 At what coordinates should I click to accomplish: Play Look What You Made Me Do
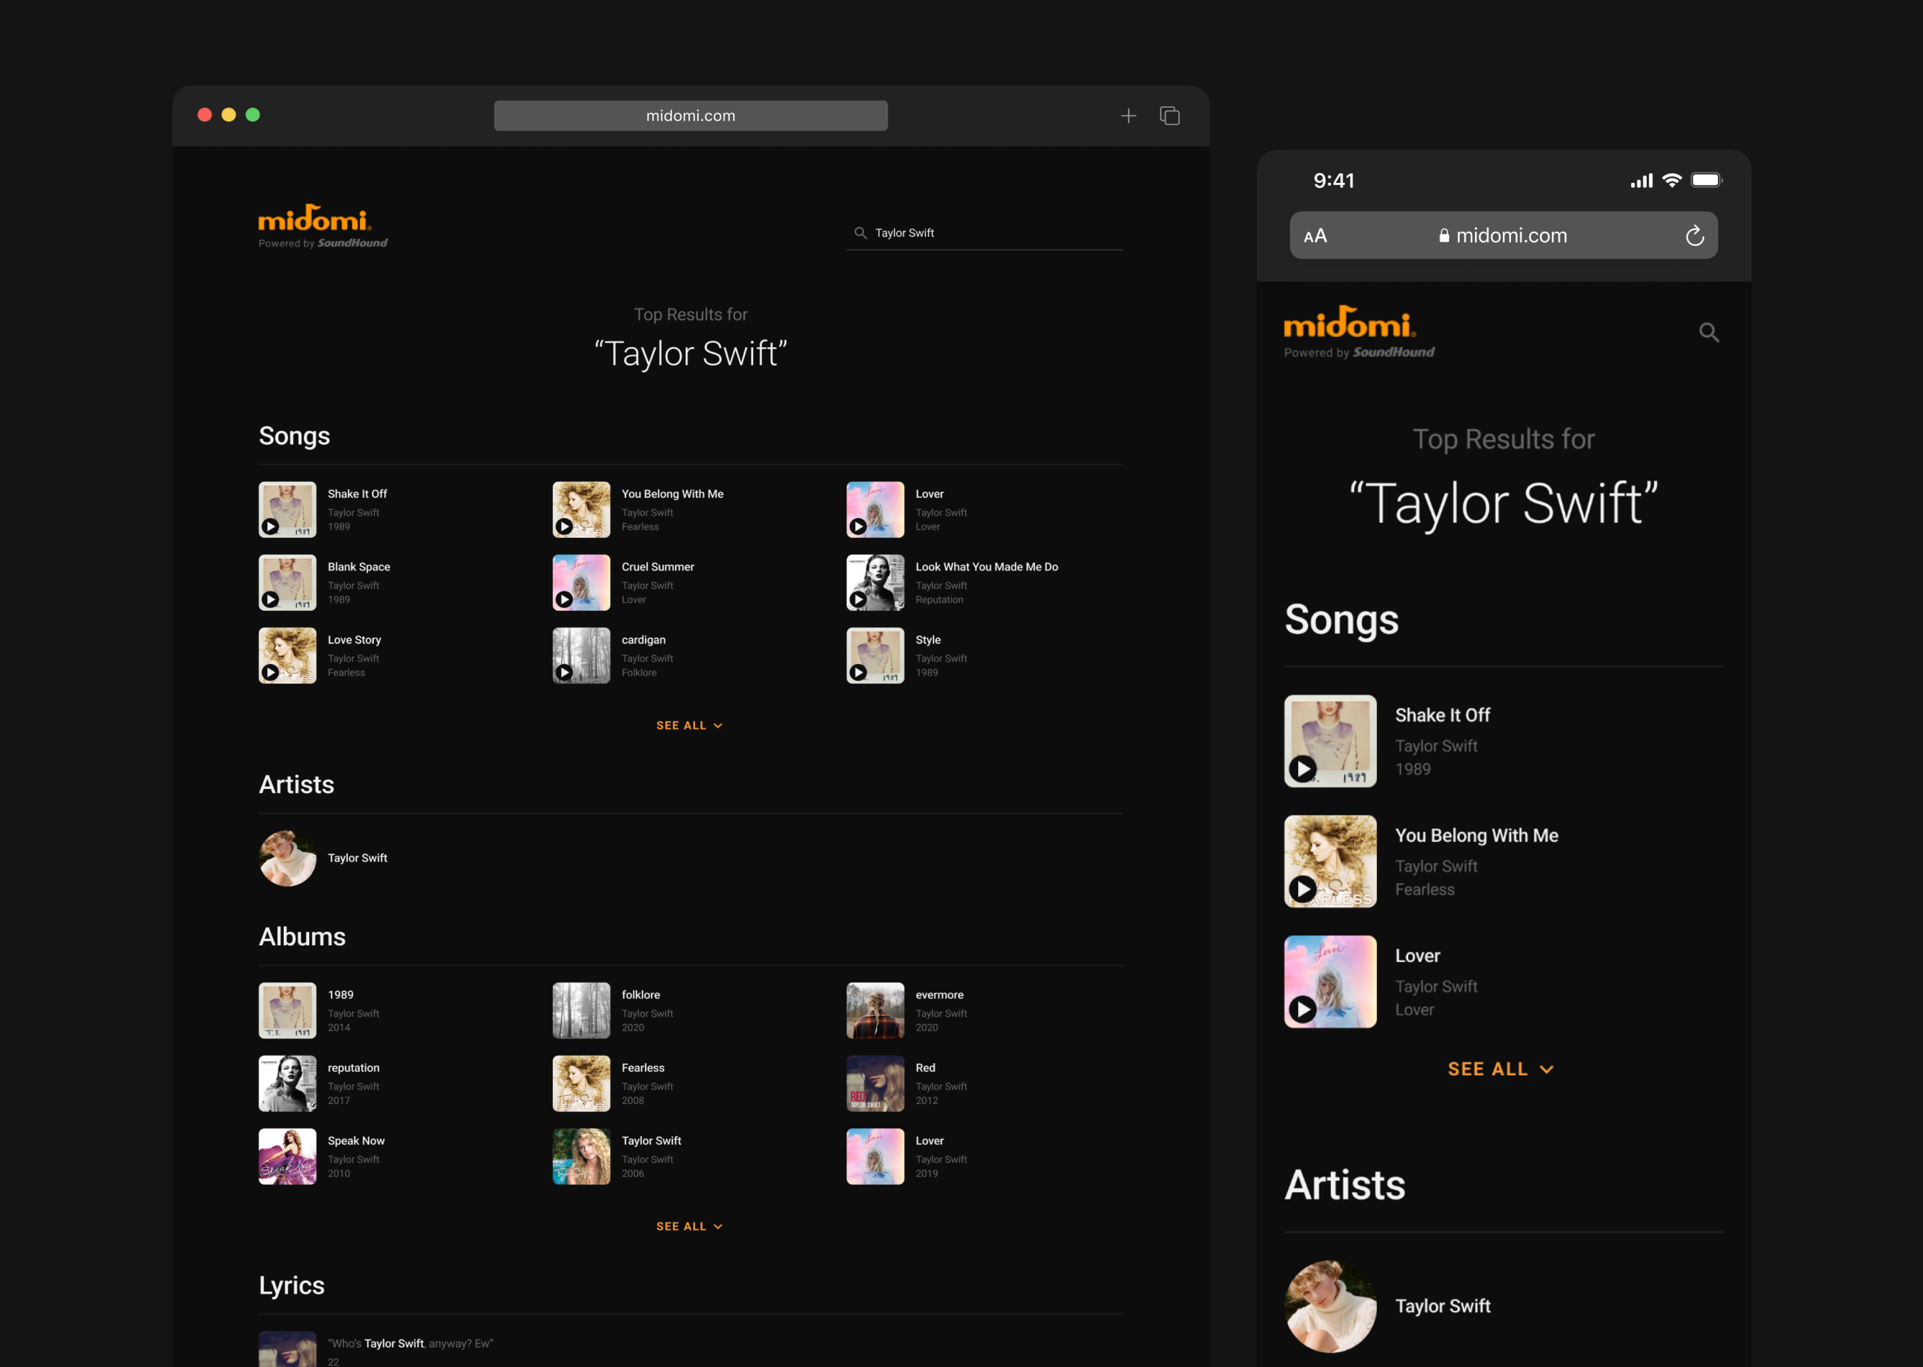pyautogui.click(x=858, y=599)
